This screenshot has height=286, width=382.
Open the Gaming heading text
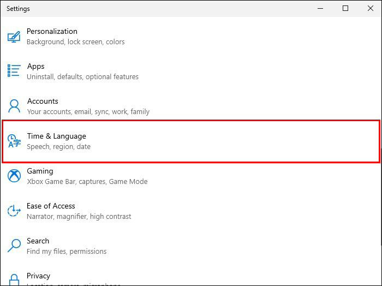point(40,171)
